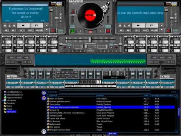The image size is (181, 136).
Task: Trigger sample pad 10 on the left
Action: [x=54, y=51]
